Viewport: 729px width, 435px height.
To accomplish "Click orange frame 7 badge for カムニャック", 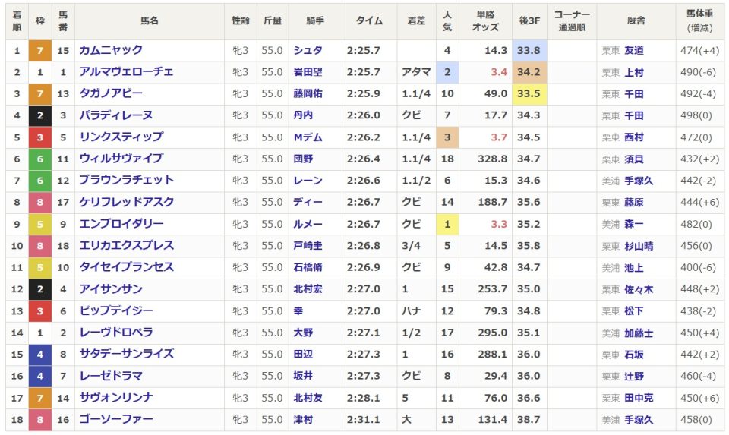I will [x=40, y=50].
